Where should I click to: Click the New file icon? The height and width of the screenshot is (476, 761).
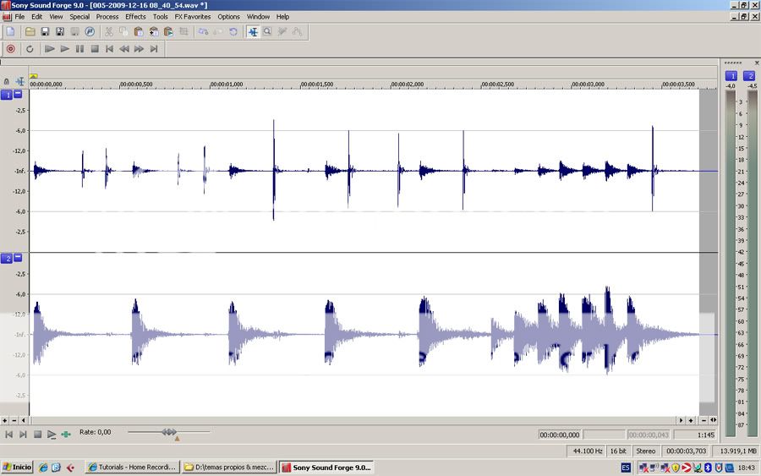[x=11, y=31]
